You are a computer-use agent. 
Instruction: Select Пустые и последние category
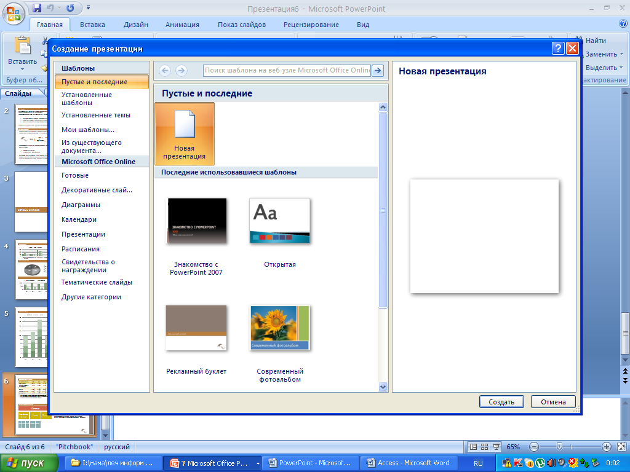click(102, 82)
